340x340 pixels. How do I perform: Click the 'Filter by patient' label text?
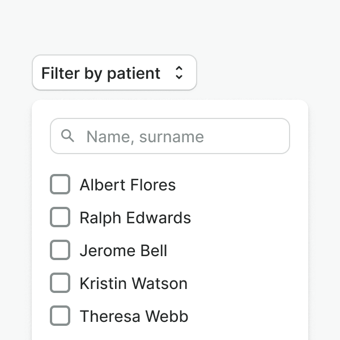(101, 73)
